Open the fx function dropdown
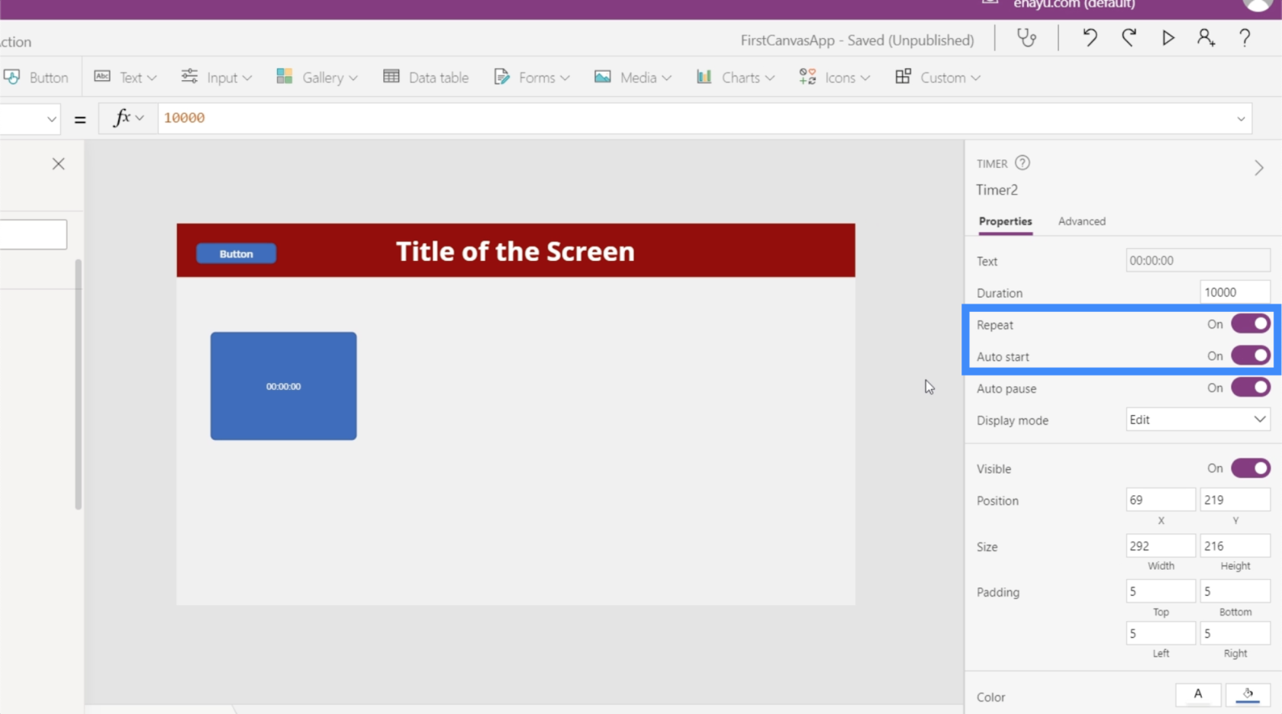 pos(128,118)
